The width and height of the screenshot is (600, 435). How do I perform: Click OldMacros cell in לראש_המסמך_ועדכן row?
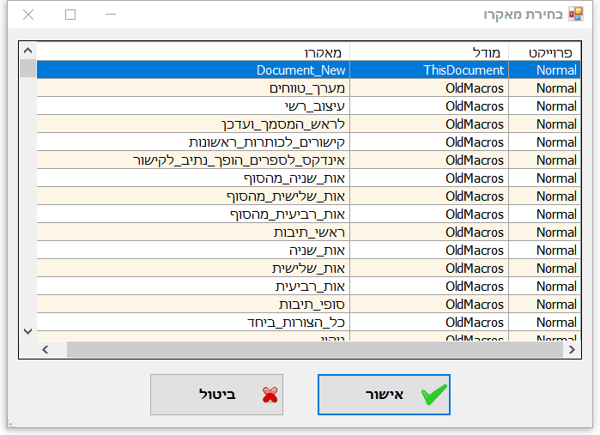[429, 124]
